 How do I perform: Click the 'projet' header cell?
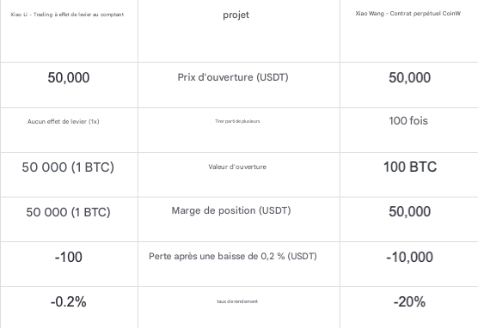click(236, 15)
